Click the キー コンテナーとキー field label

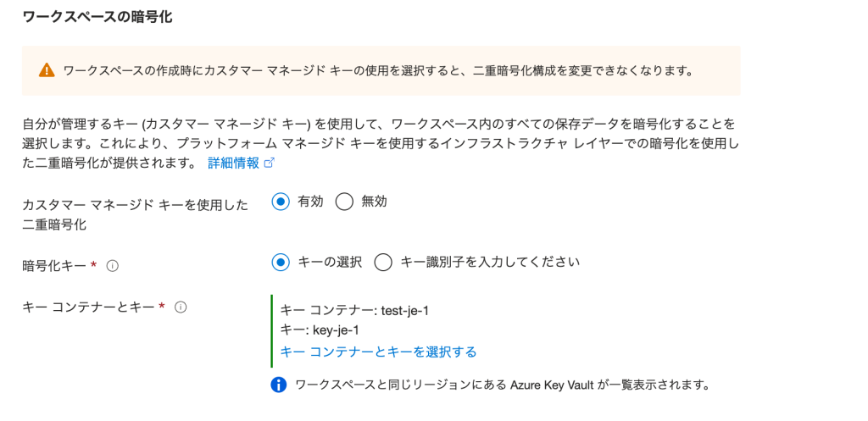coord(87,307)
